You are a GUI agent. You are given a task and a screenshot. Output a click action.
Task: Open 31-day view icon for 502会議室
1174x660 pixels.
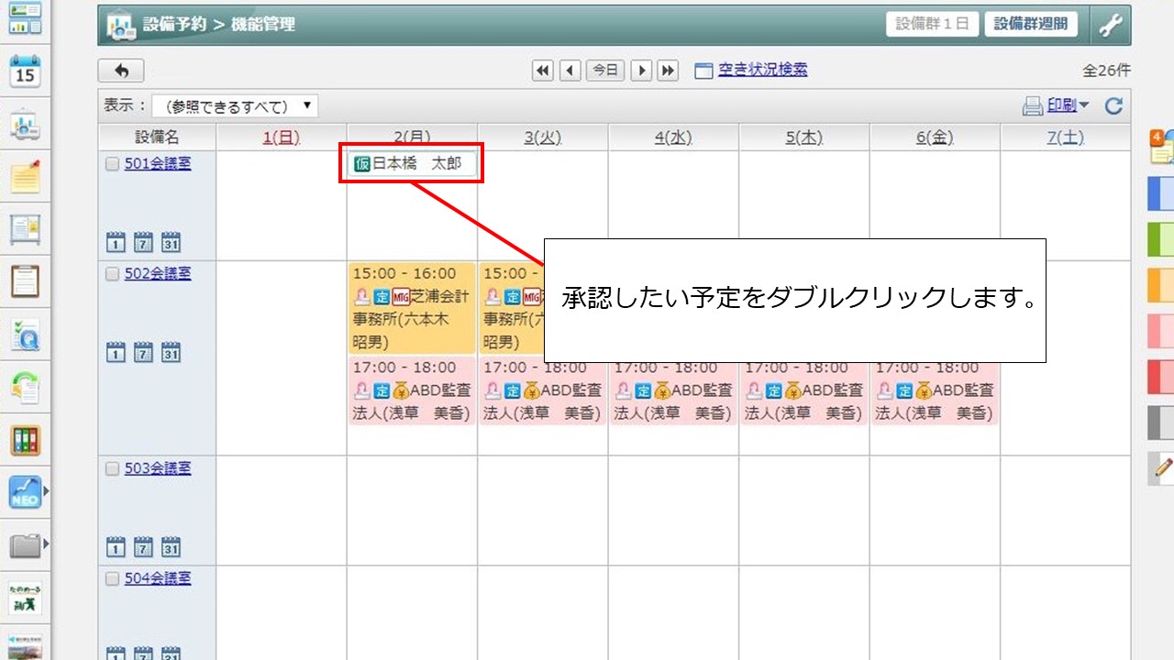[x=171, y=352]
